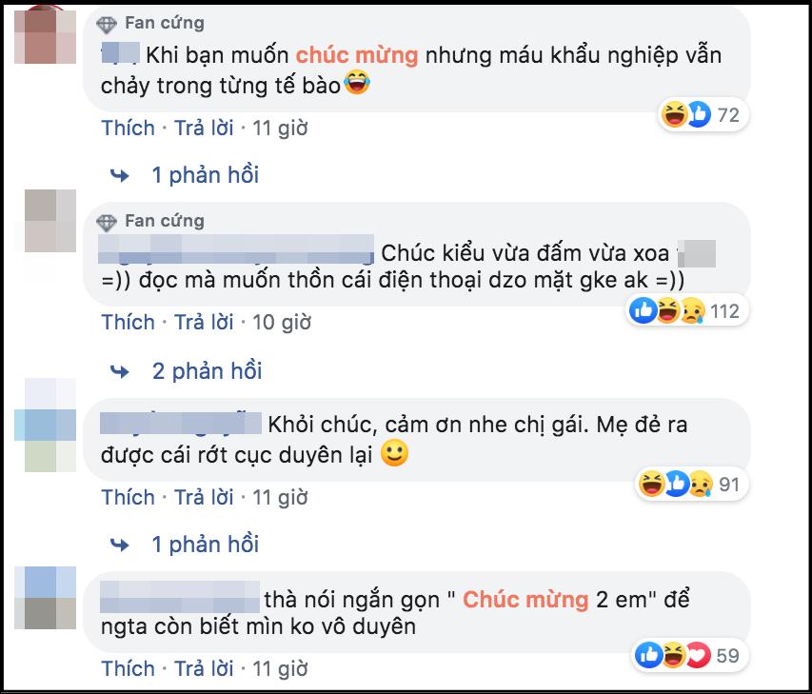
Task: Click Trả lời under the last comment
Action: (x=204, y=667)
